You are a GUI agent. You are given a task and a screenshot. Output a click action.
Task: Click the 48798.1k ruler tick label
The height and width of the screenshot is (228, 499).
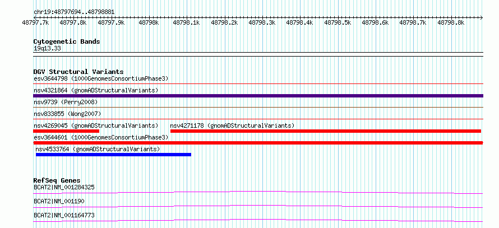tap(187, 22)
